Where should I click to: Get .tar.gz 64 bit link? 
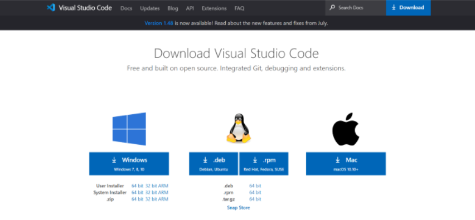coord(255,199)
